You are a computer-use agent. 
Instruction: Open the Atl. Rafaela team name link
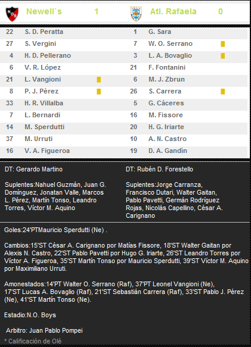(173, 11)
